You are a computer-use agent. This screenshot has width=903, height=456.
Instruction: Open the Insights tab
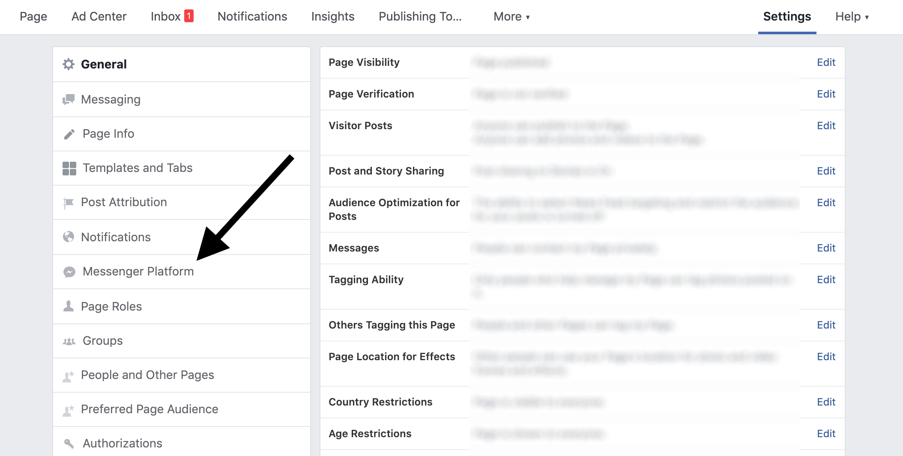[333, 17]
